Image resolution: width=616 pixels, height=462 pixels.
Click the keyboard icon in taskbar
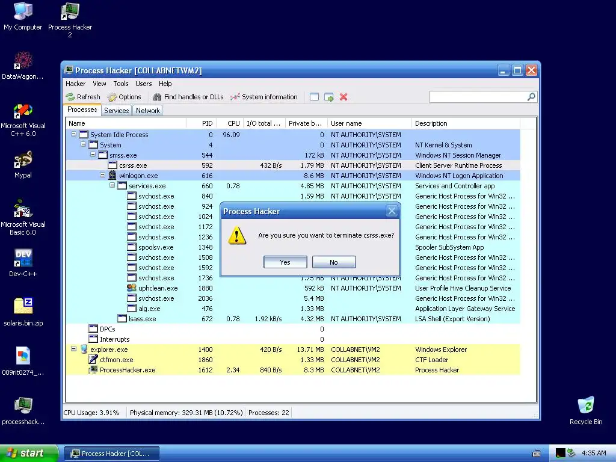point(536,454)
